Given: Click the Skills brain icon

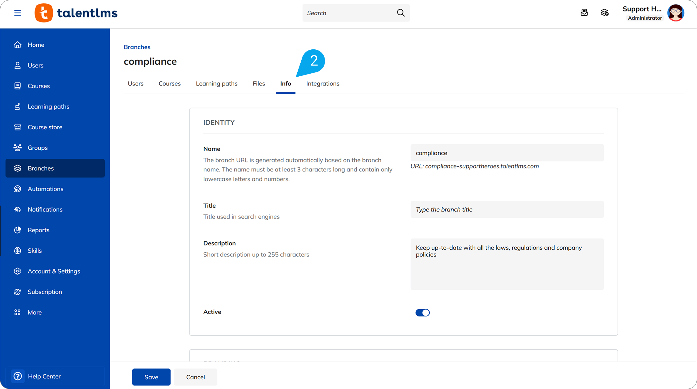Looking at the screenshot, I should (18, 251).
